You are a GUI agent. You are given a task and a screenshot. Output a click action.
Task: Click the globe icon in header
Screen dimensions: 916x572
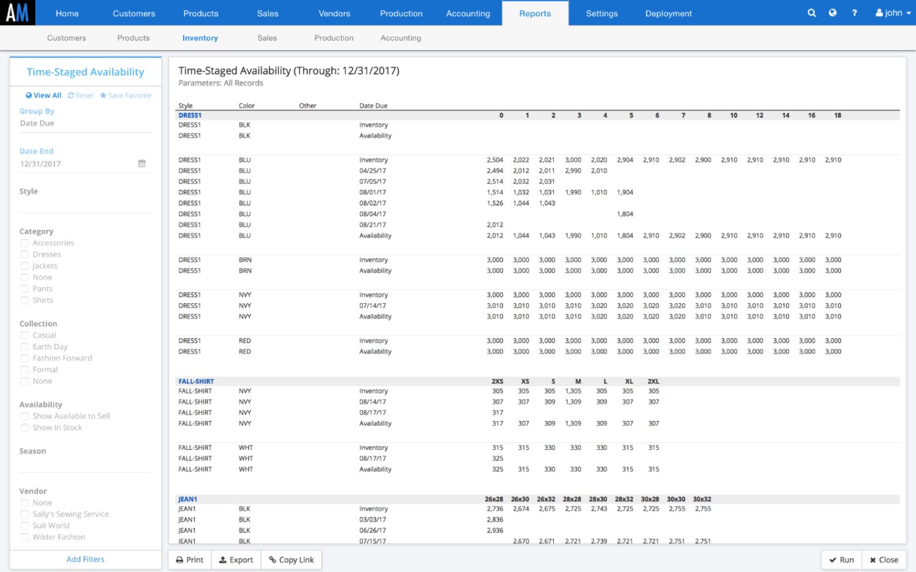(833, 13)
